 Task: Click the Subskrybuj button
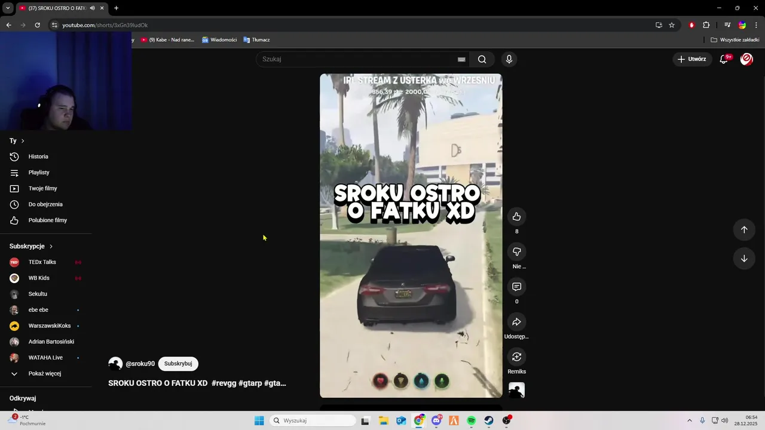click(178, 364)
